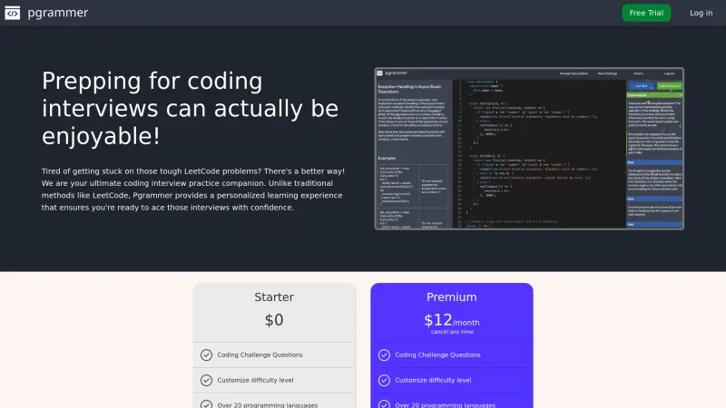The image size is (726, 408).
Task: Click Premium 'Coding Challenge Questions' text
Action: pos(437,355)
